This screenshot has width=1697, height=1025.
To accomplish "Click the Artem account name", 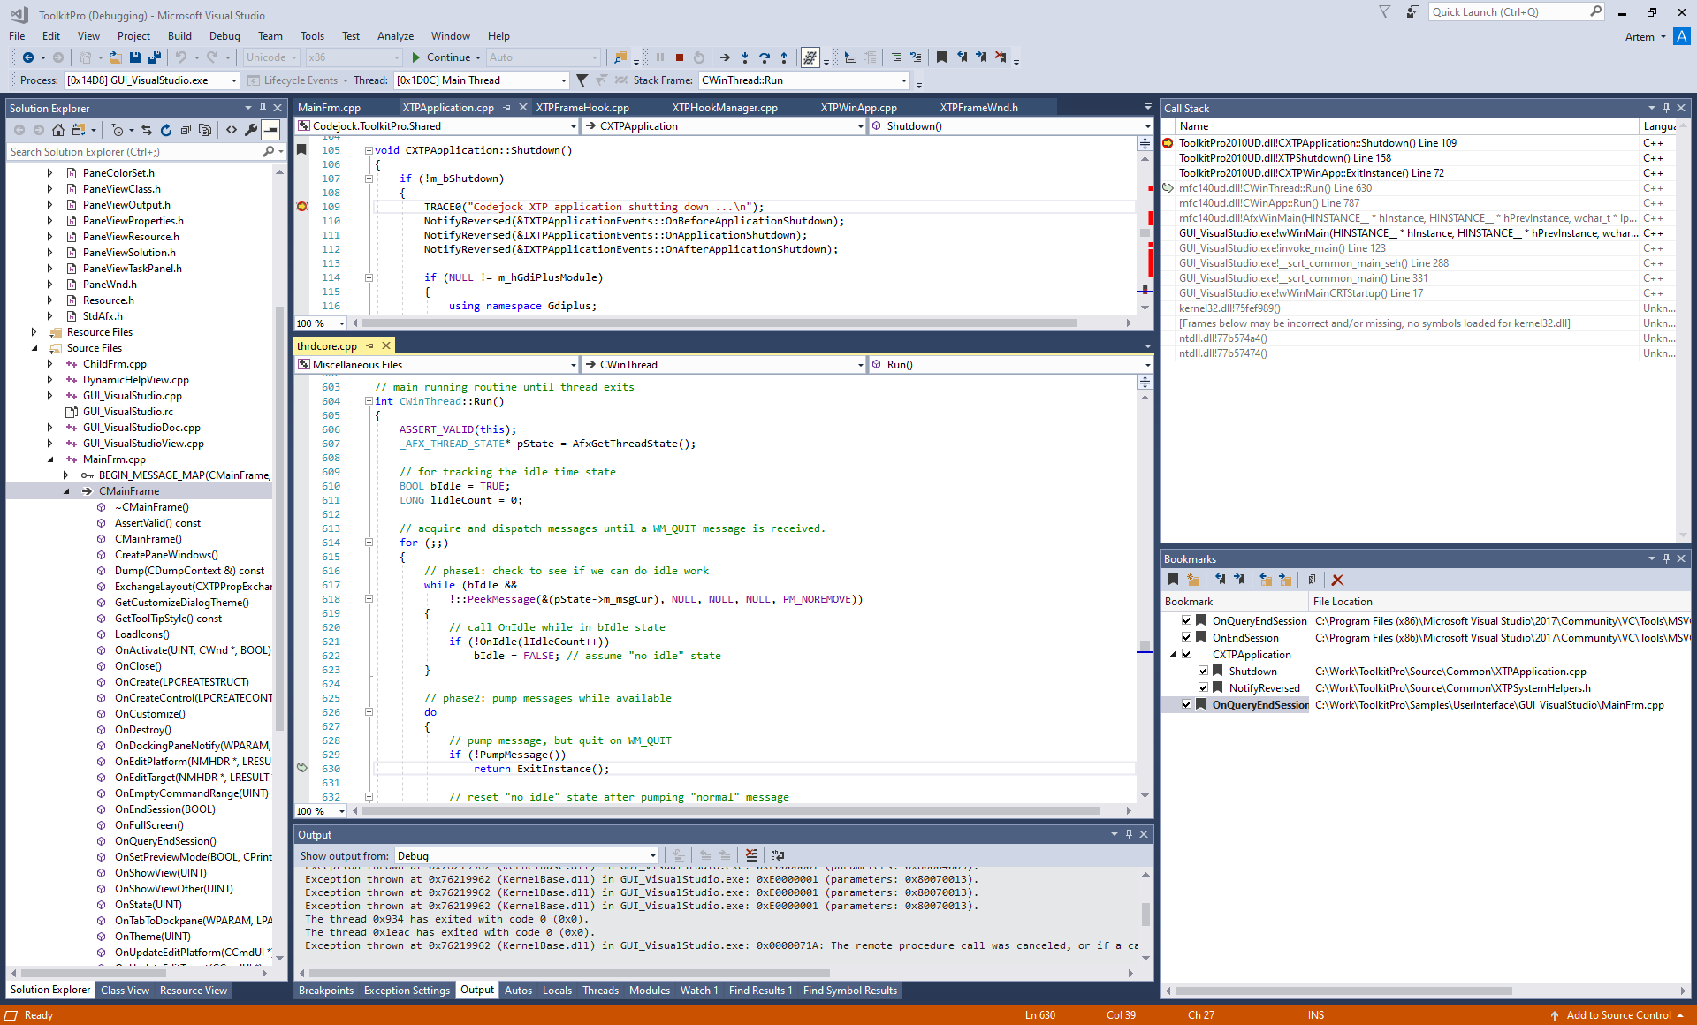I will [1640, 37].
